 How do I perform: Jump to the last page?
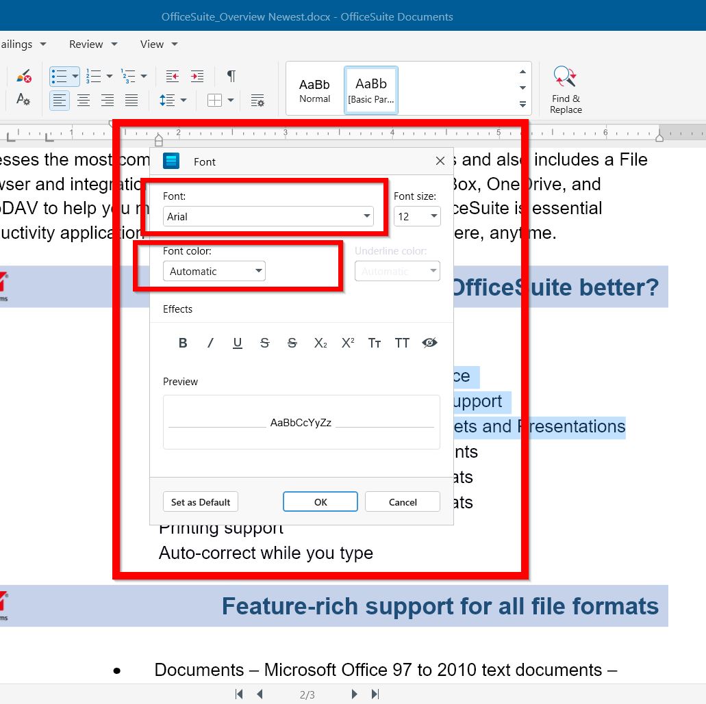[x=375, y=694]
